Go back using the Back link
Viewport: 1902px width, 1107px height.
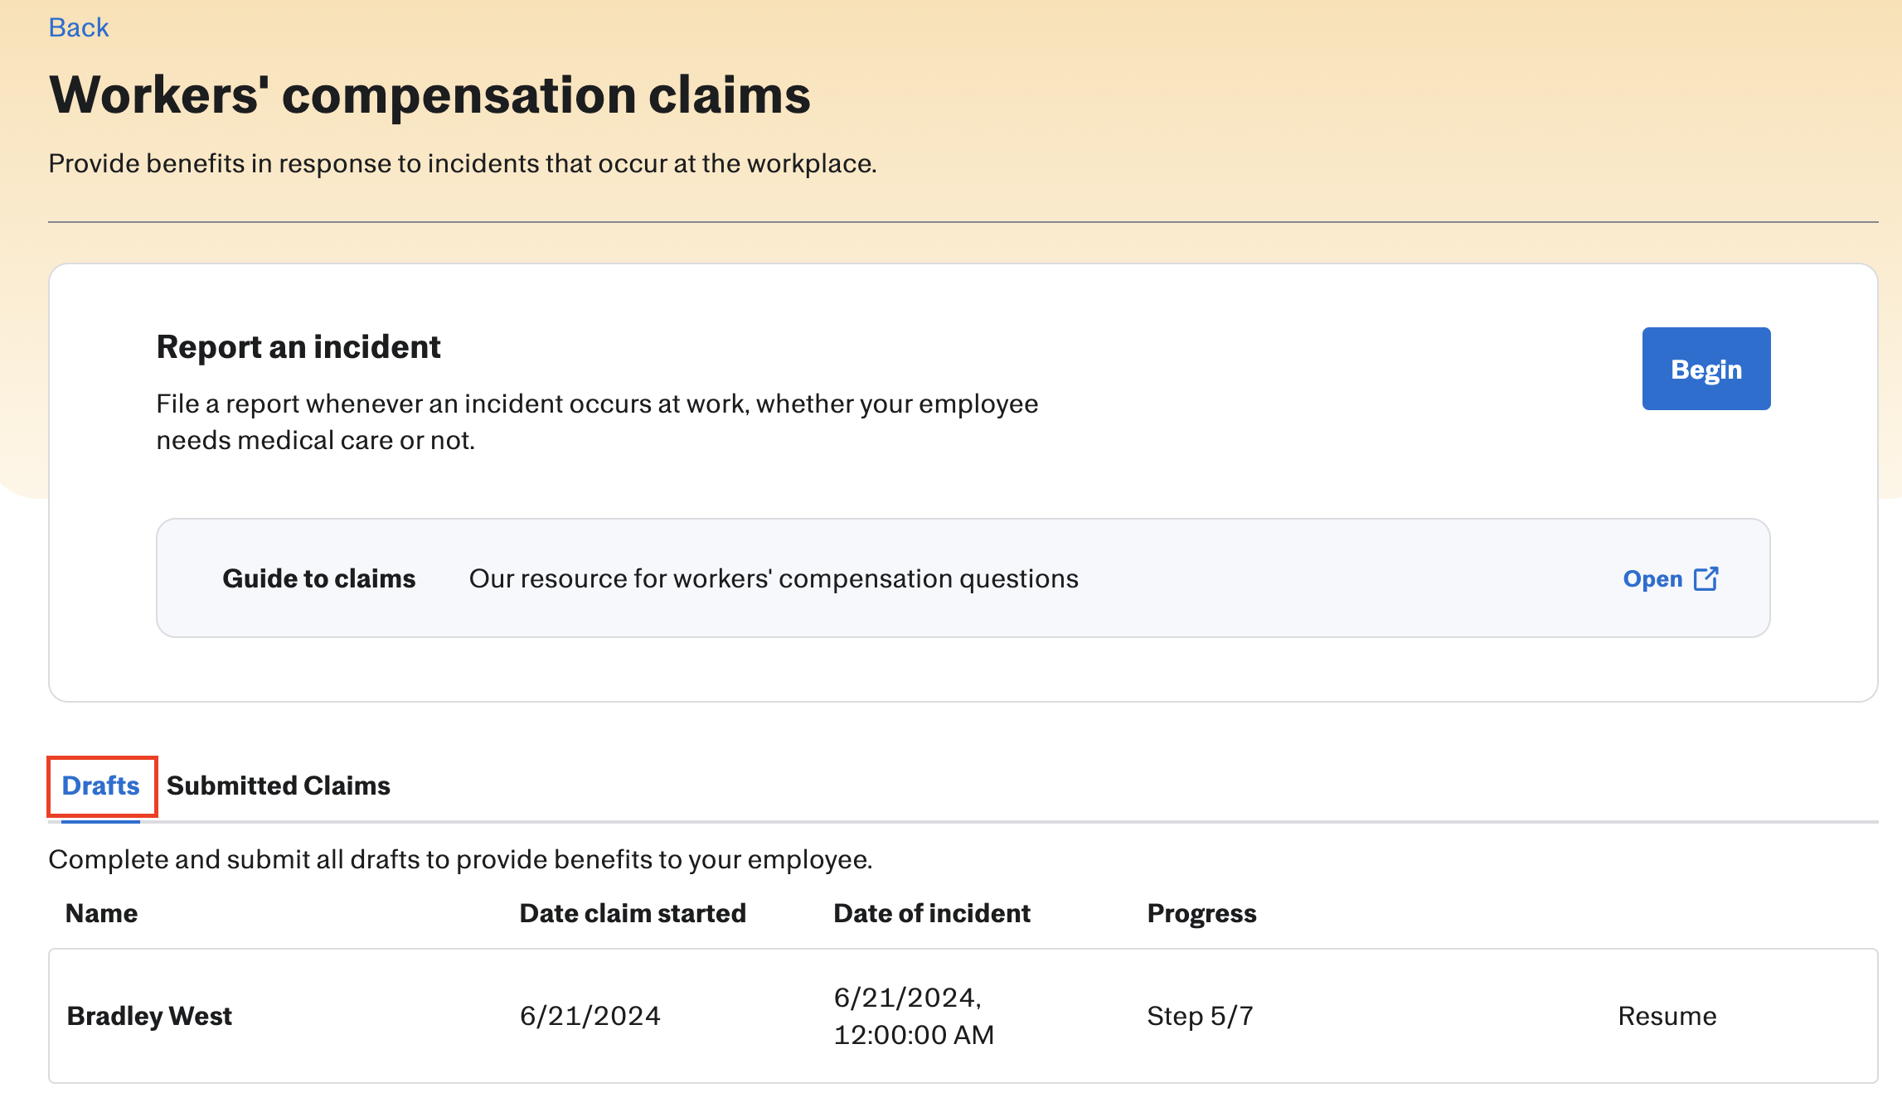(79, 27)
